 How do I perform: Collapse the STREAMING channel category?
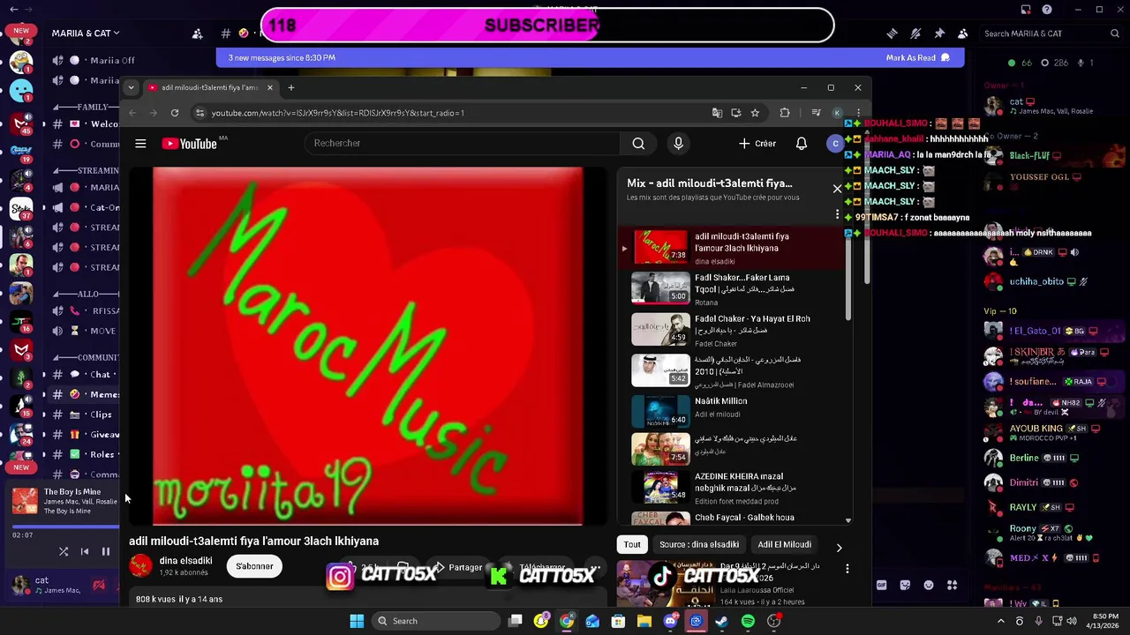86,170
